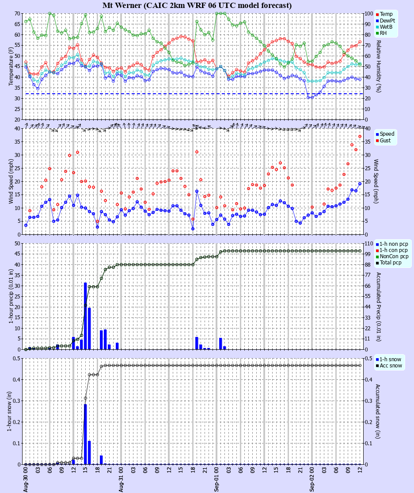Select the 'DewPt' legend label
This screenshot has height=493, width=414.
coord(387,20)
